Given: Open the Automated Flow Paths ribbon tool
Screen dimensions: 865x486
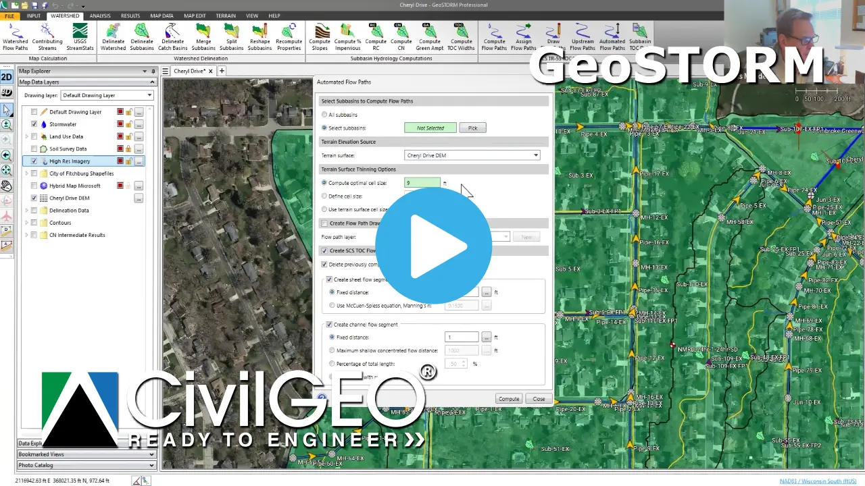Looking at the screenshot, I should pyautogui.click(x=612, y=36).
